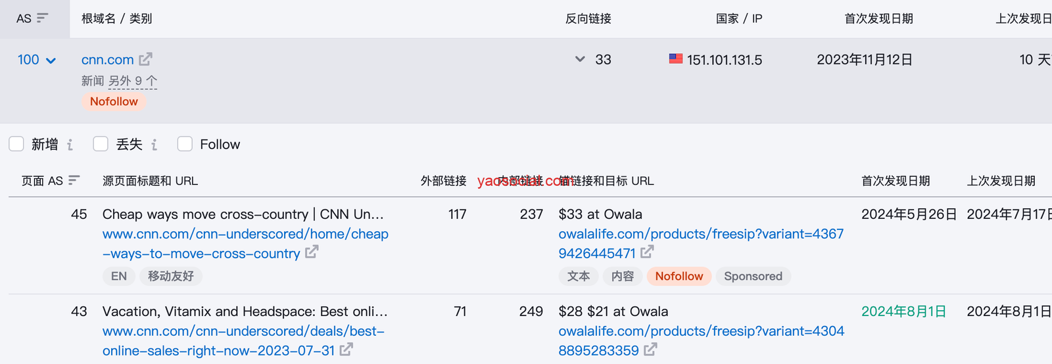Screen dimensions: 1052x364
Task: Click the Nofollow tag under cnn.com
Action: pyautogui.click(x=114, y=101)
